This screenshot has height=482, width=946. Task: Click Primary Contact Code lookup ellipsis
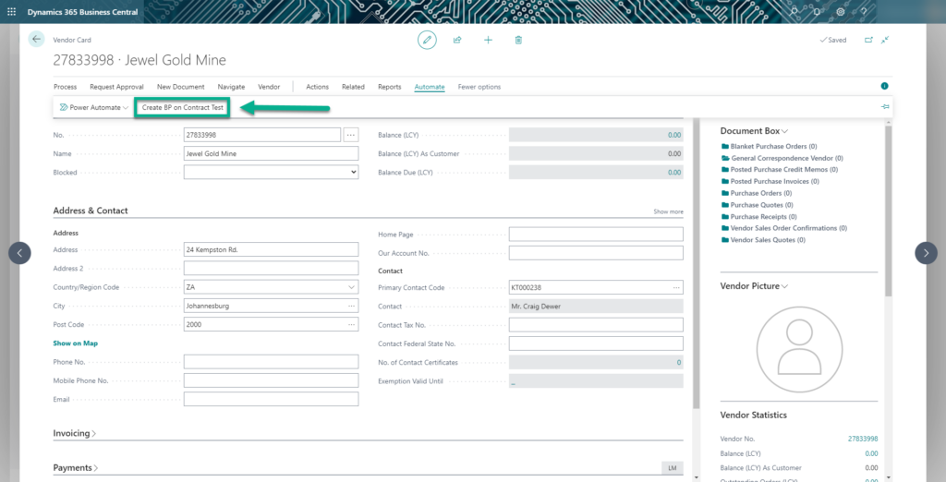click(x=677, y=288)
